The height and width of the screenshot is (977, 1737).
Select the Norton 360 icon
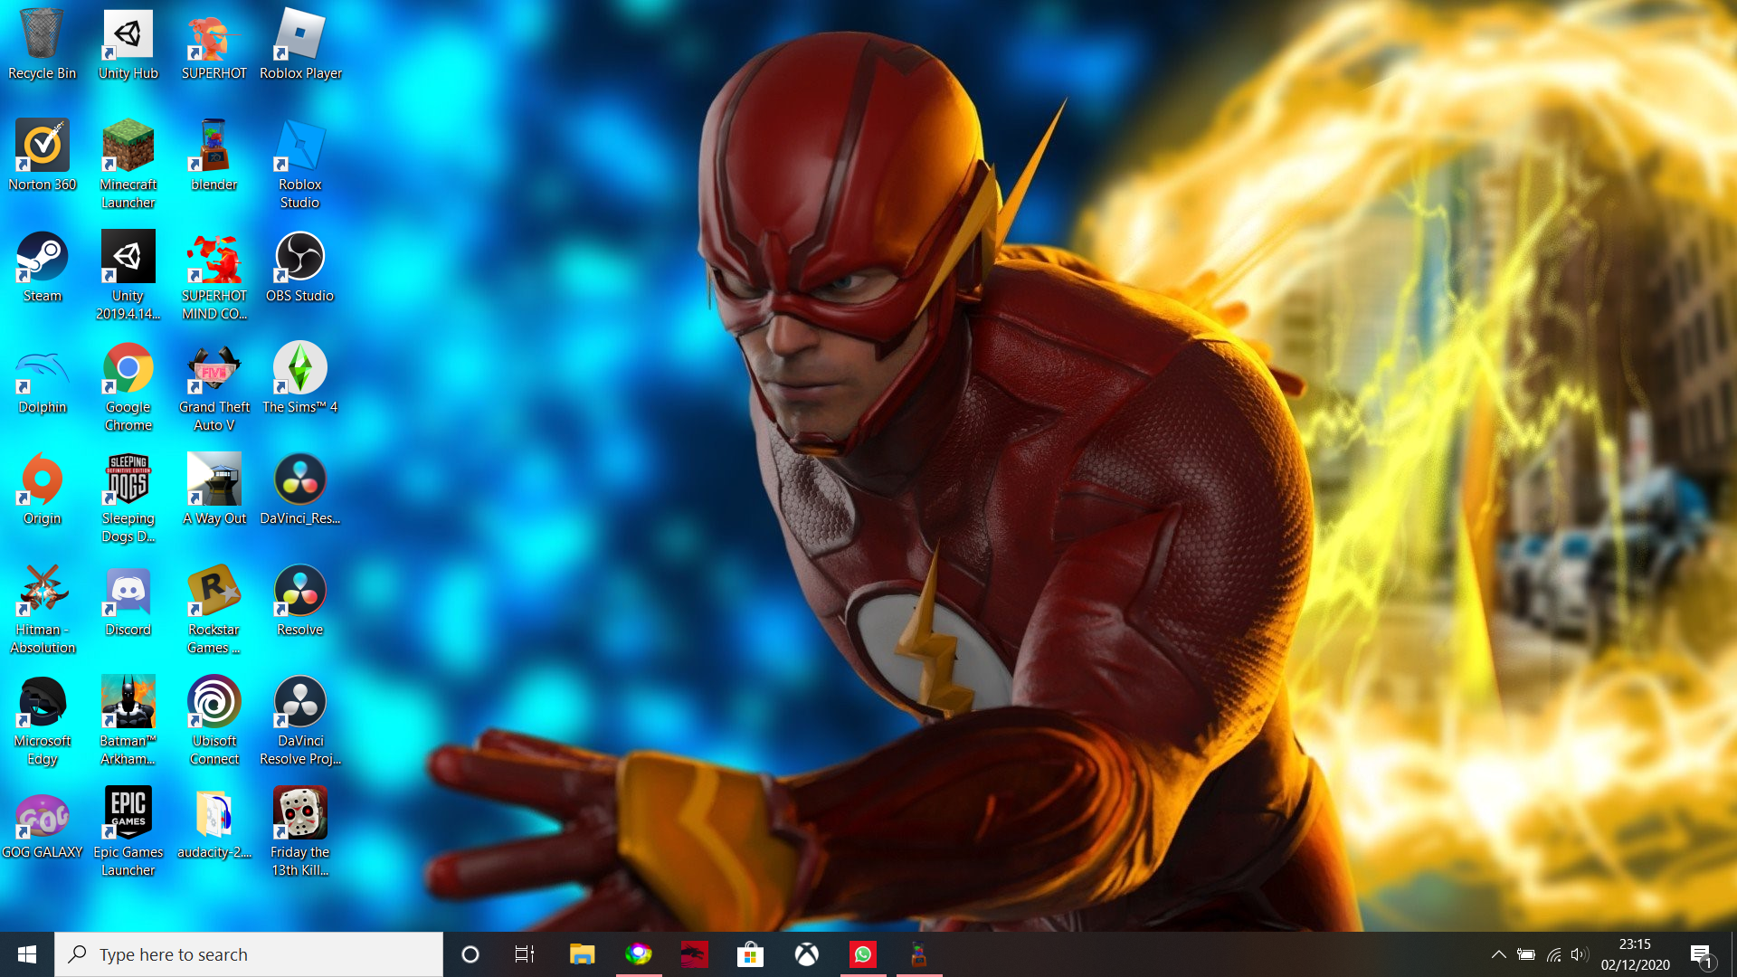42,156
